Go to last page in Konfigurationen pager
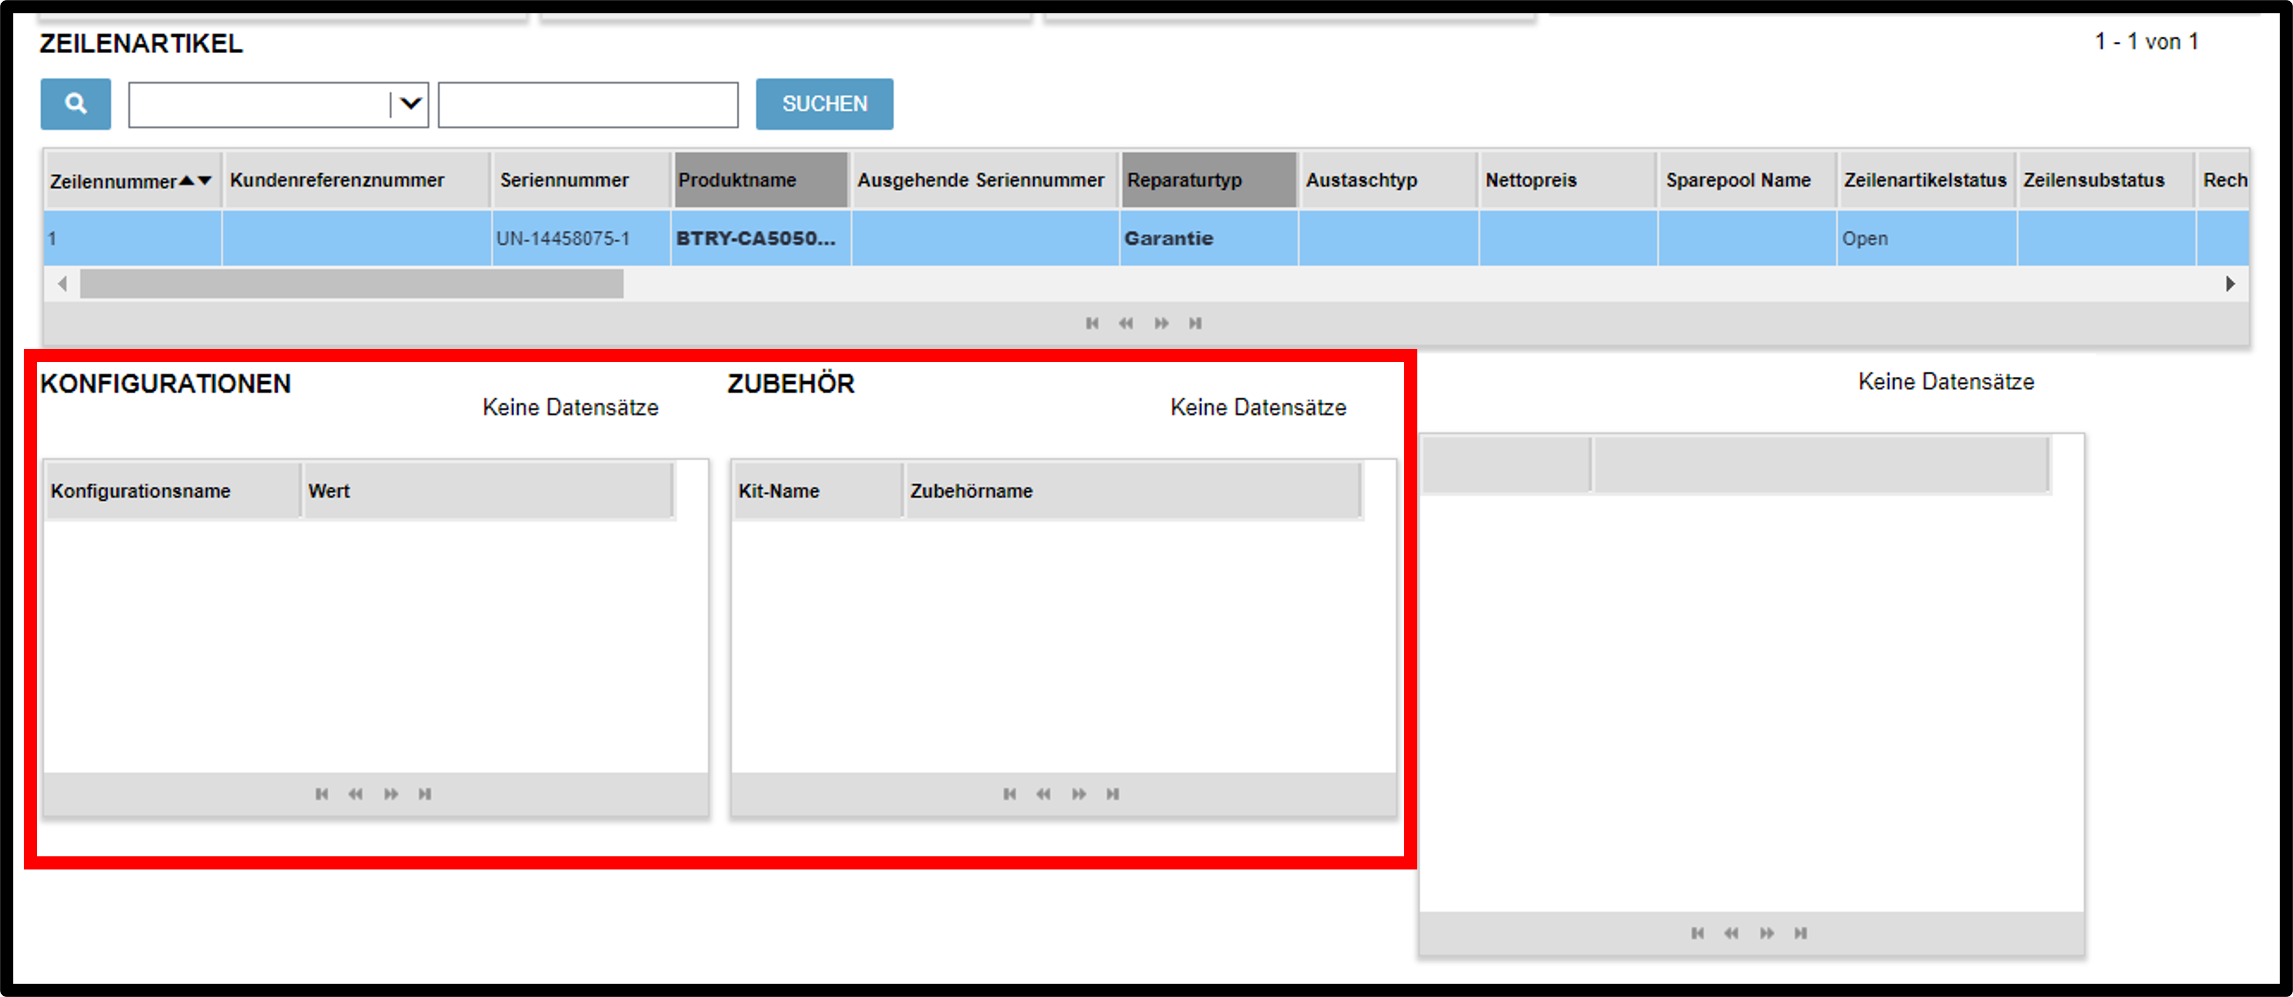Viewport: 2293px width, 997px height. click(425, 794)
